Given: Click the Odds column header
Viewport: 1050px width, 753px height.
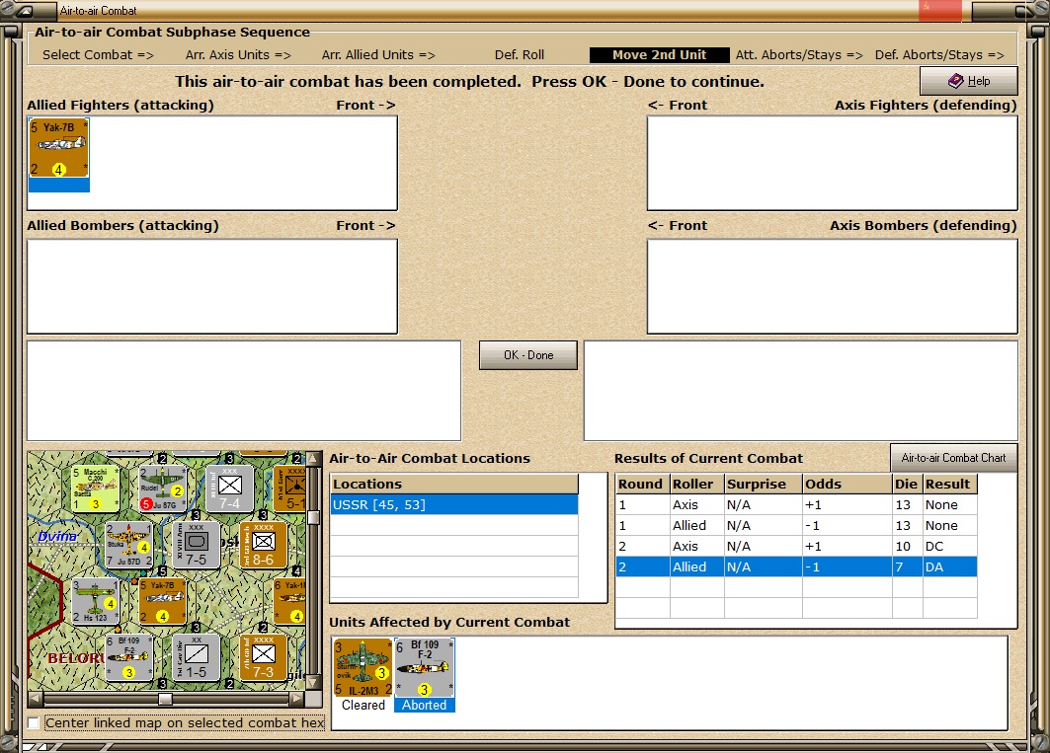Looking at the screenshot, I should (848, 484).
